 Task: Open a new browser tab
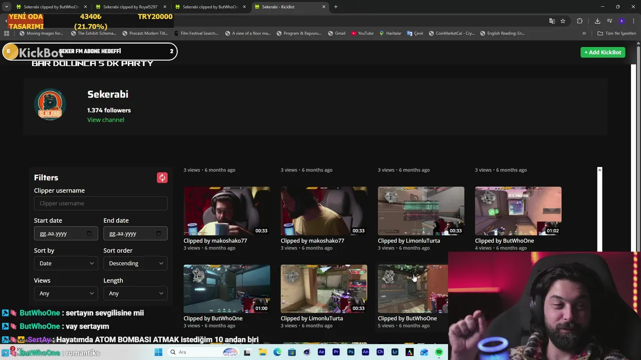pos(336,7)
